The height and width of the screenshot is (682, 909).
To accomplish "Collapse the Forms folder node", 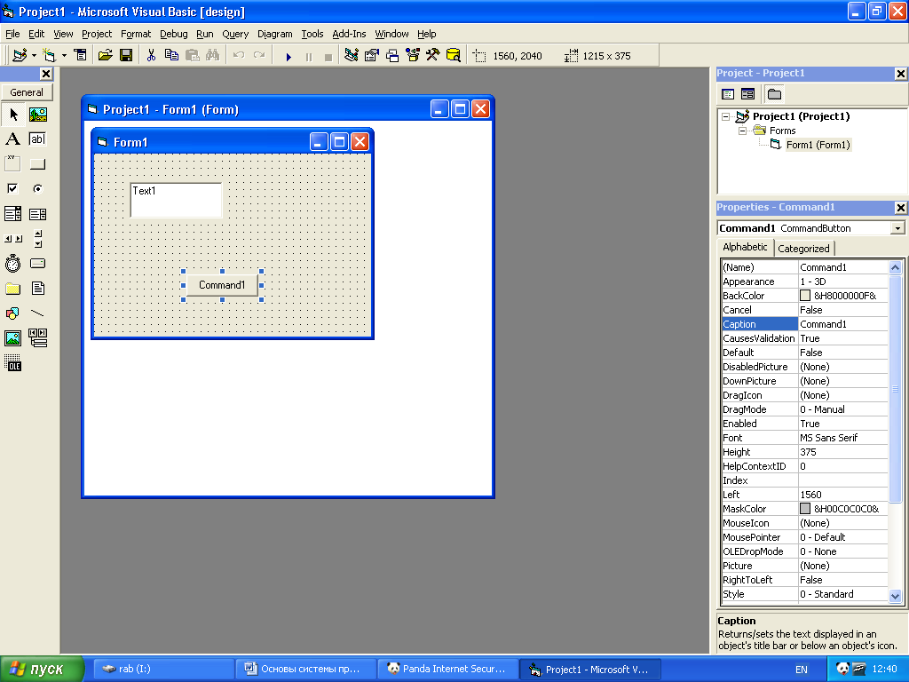I will pyautogui.click(x=743, y=131).
